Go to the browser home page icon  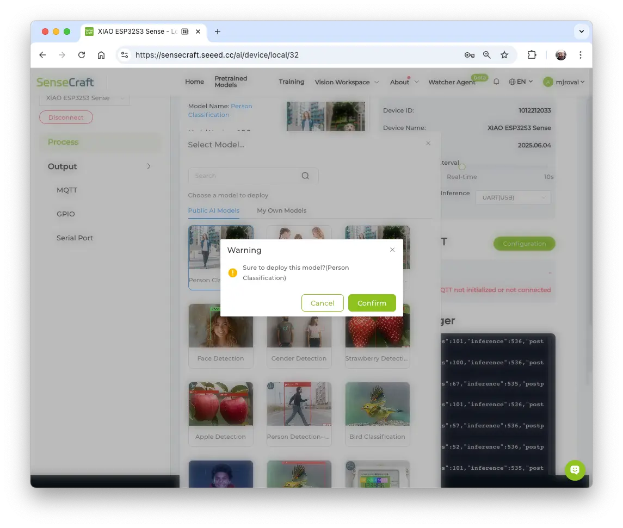point(101,55)
